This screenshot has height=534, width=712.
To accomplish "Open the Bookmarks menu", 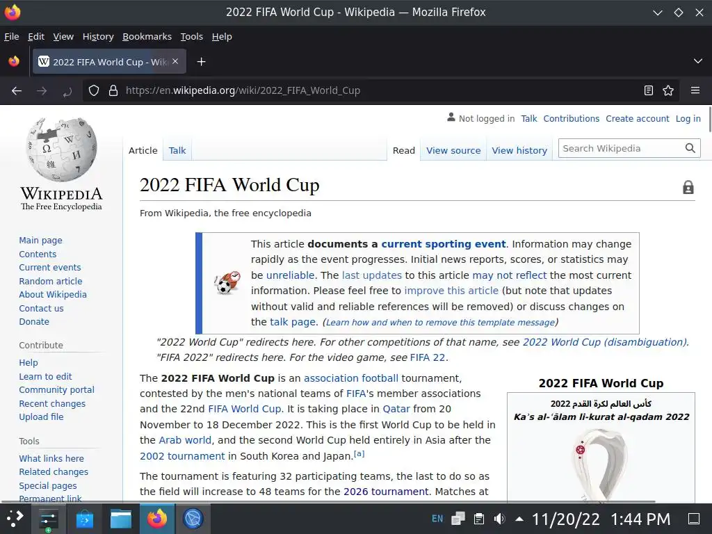I will click(x=147, y=36).
